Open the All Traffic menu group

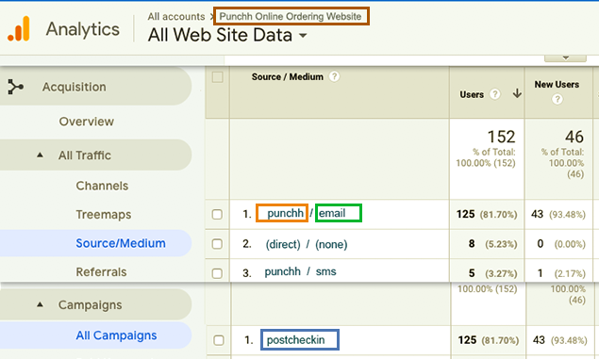click(95, 155)
